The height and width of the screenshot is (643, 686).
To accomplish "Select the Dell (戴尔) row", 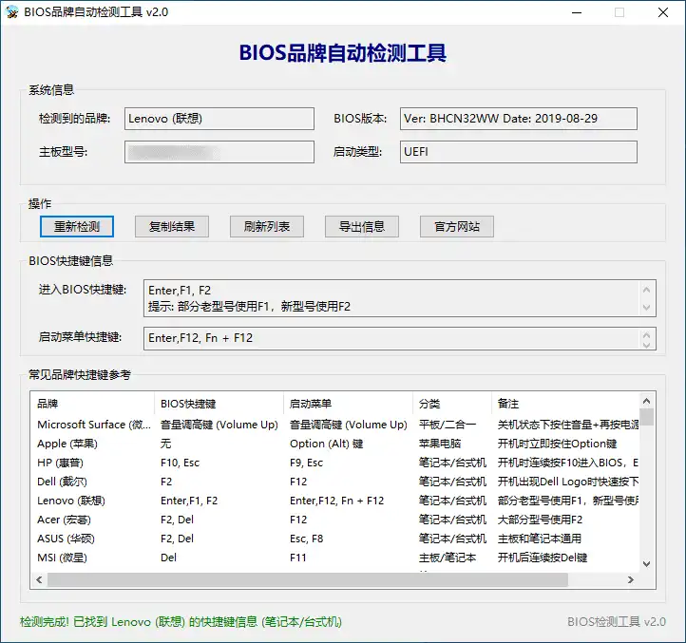I will (x=334, y=482).
